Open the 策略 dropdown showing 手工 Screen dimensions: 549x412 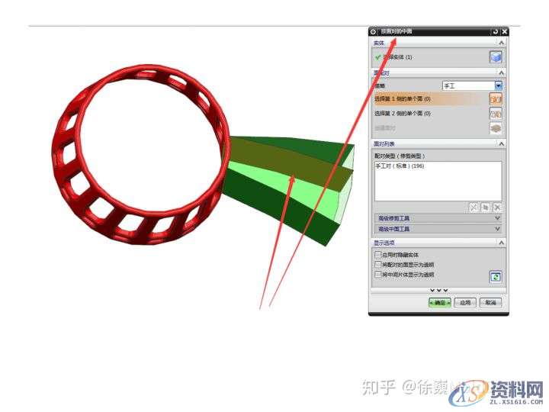click(x=499, y=86)
